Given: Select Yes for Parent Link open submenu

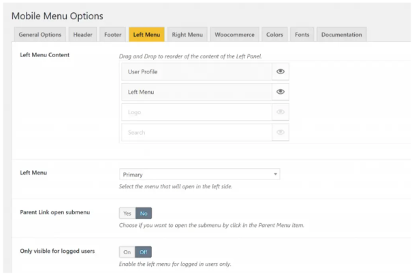Looking at the screenshot, I should click(x=127, y=213).
